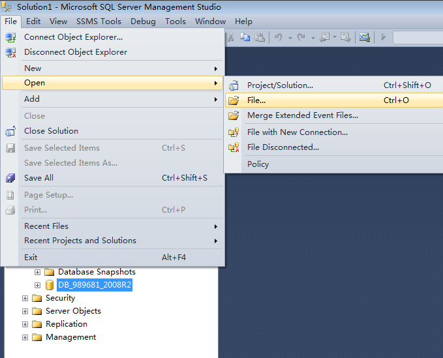Expand the Management folder node
Screen dimensions: 443x358
pos(25,337)
